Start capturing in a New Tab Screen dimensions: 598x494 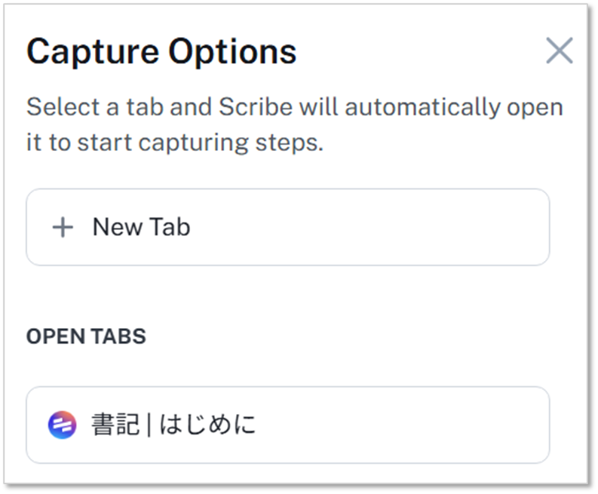coord(287,227)
